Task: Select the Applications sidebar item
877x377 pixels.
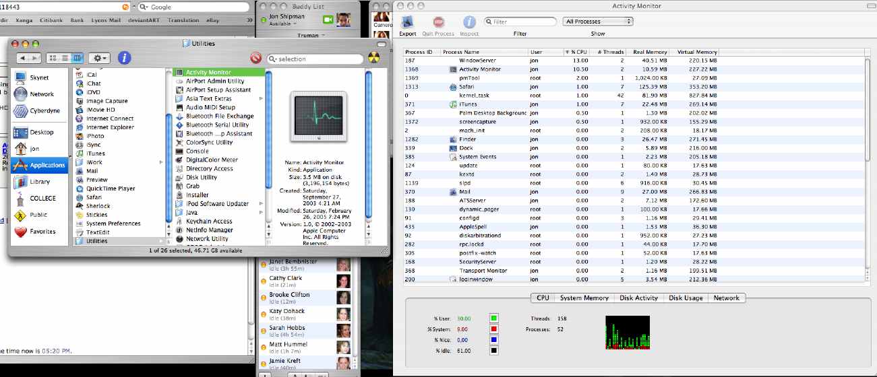Action: [39, 165]
